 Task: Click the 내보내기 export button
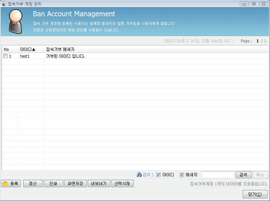pyautogui.click(x=99, y=183)
